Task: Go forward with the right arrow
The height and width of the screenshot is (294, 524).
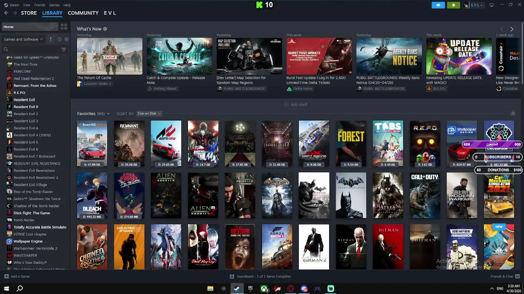Action: pyautogui.click(x=15, y=13)
